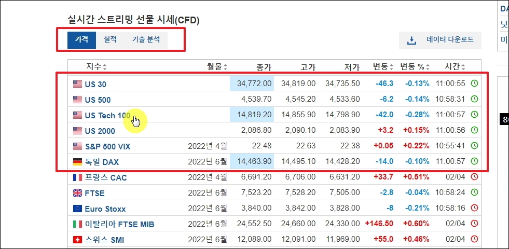Click the green clock icon in S&P 500 VIX row
509x249 pixels.
[474, 146]
